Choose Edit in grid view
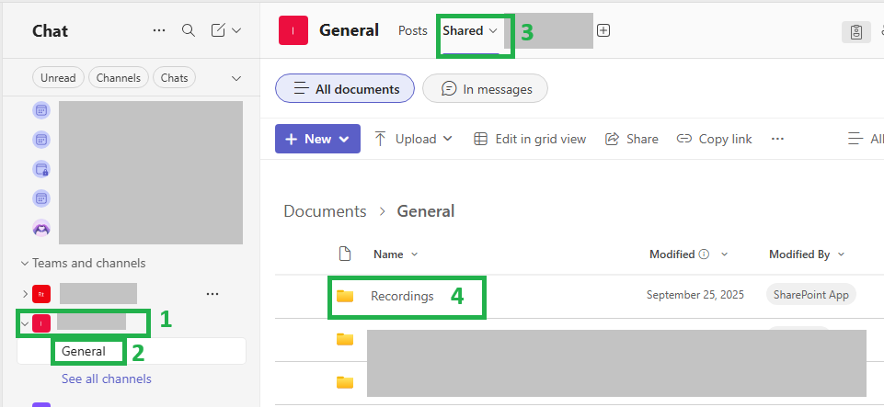 [x=530, y=139]
